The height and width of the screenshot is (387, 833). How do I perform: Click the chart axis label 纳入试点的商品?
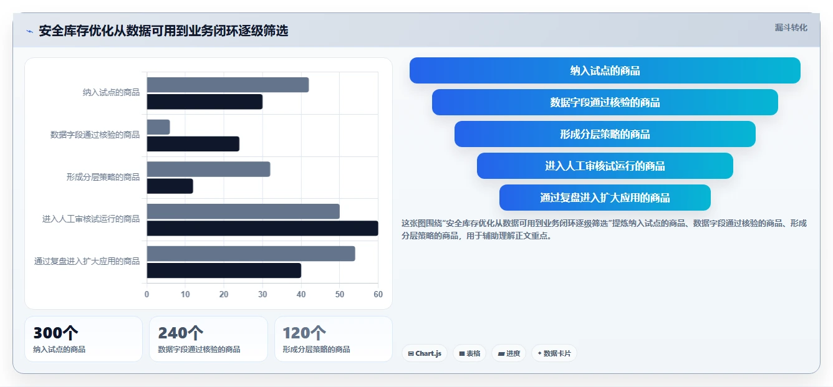click(111, 92)
